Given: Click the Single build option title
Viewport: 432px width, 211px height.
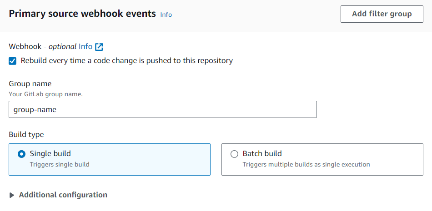Looking at the screenshot, I should point(50,153).
